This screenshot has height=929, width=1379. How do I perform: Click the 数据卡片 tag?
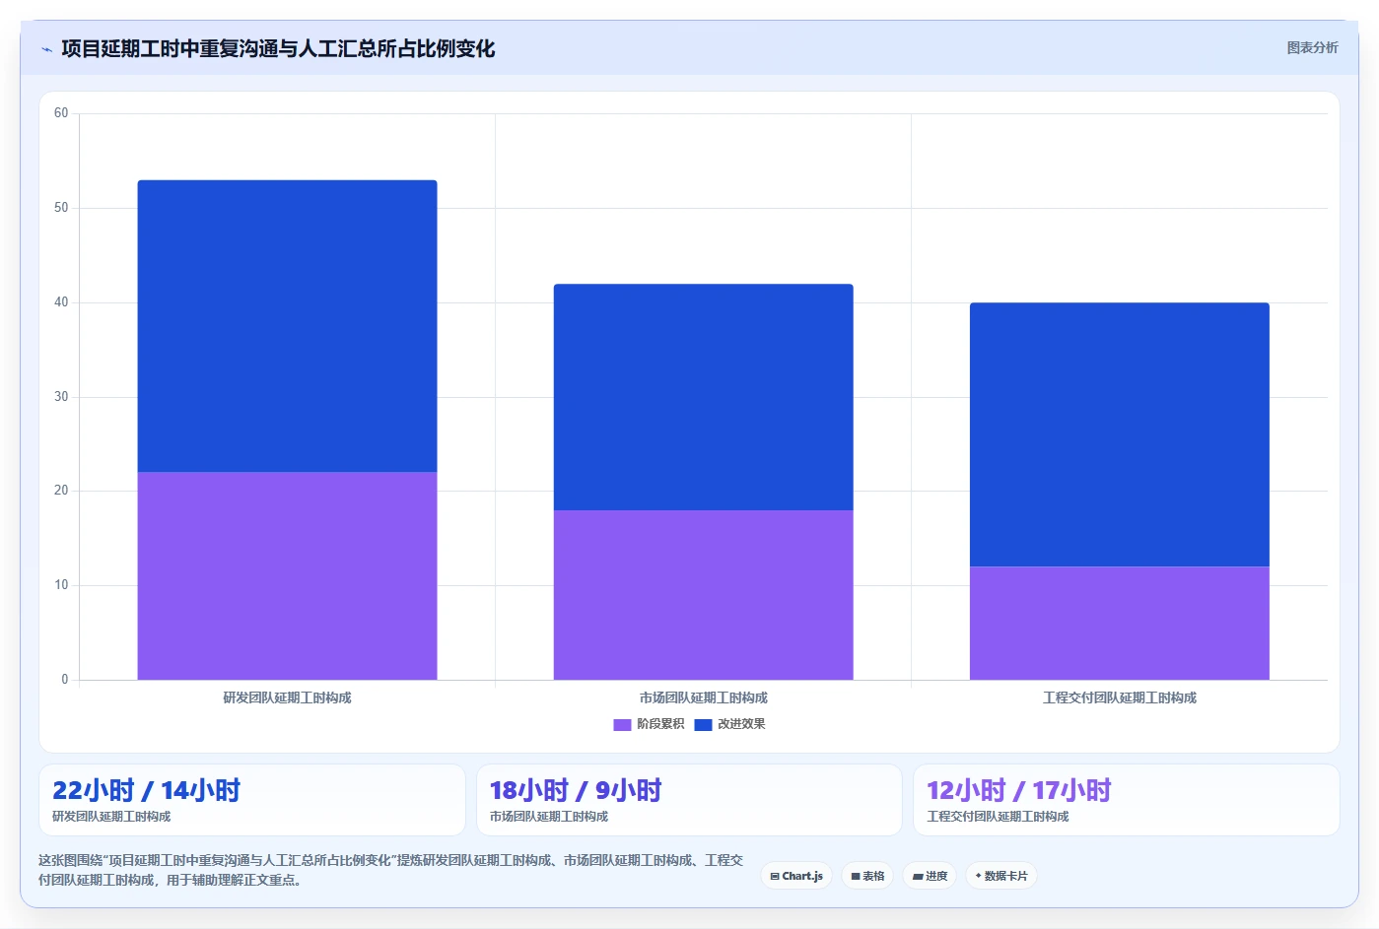point(1000,876)
